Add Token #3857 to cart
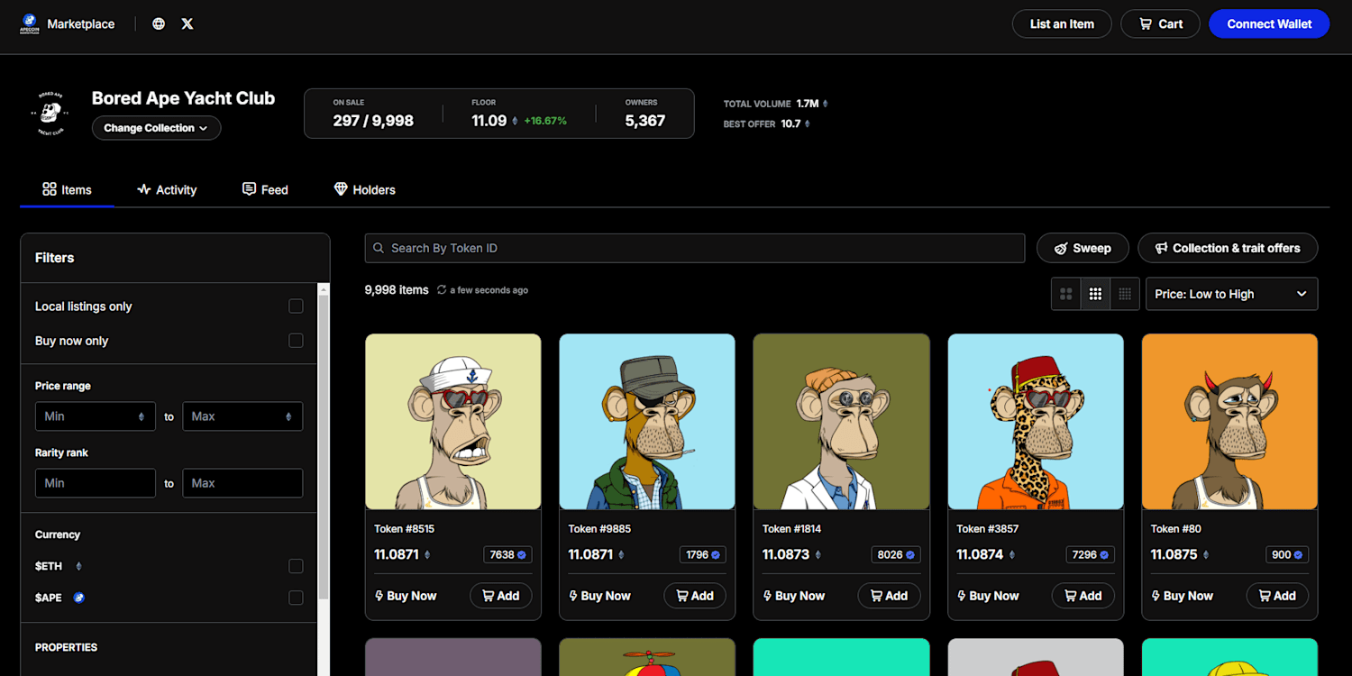The image size is (1352, 676). 1083,596
